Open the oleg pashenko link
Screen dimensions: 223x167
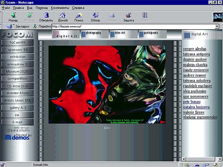click(x=195, y=91)
